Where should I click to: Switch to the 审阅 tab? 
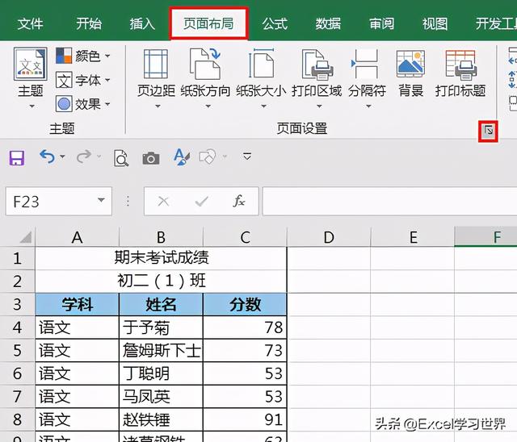pos(381,23)
